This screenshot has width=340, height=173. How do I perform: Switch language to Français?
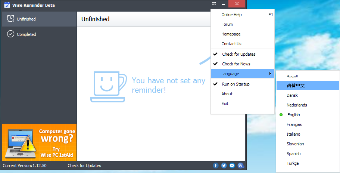point(308,124)
